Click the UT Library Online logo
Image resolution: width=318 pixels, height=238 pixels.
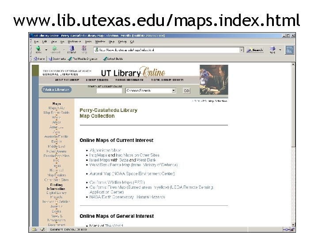[133, 72]
